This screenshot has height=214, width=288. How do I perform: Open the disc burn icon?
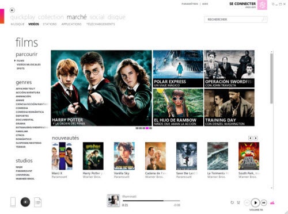click(25, 202)
